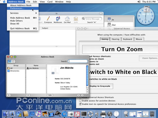Click the volume icon in menu bar
The image size is (158, 118).
pos(139,2)
